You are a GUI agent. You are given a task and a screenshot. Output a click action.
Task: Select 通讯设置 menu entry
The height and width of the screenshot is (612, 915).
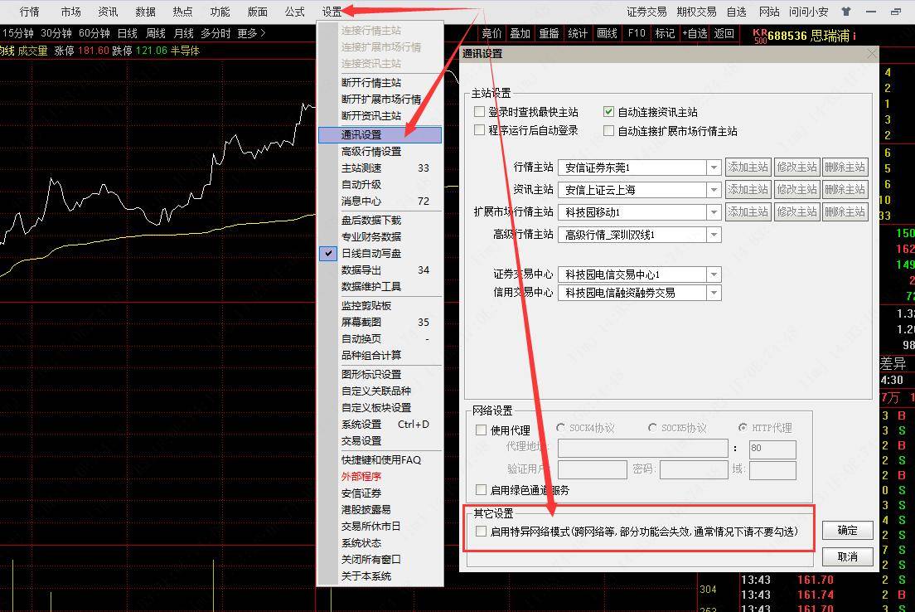(x=380, y=135)
